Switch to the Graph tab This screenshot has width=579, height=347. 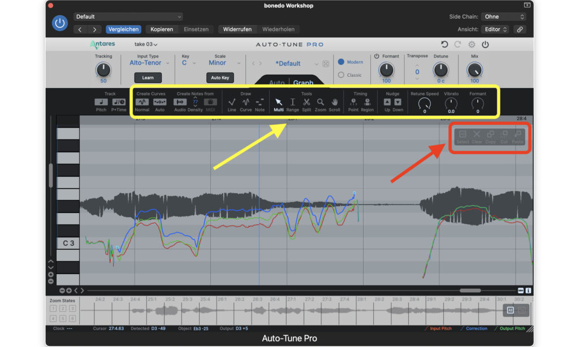pyautogui.click(x=303, y=83)
